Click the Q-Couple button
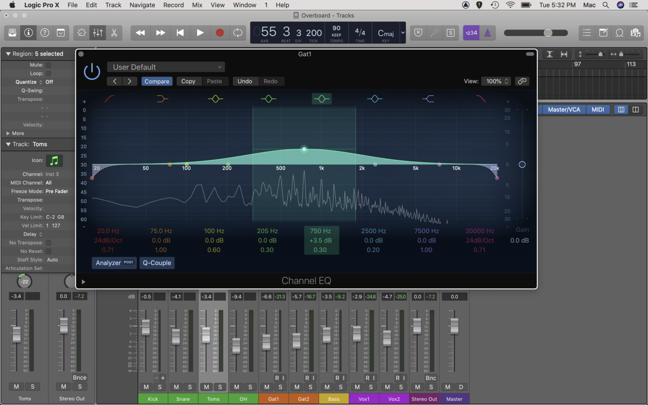Screen dimensions: 648x405 pyautogui.click(x=157, y=263)
